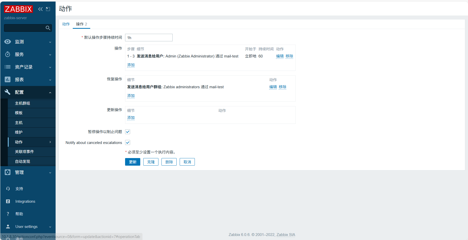Click 帮助 in the sidebar
The width and height of the screenshot is (468, 240).
[19, 214]
